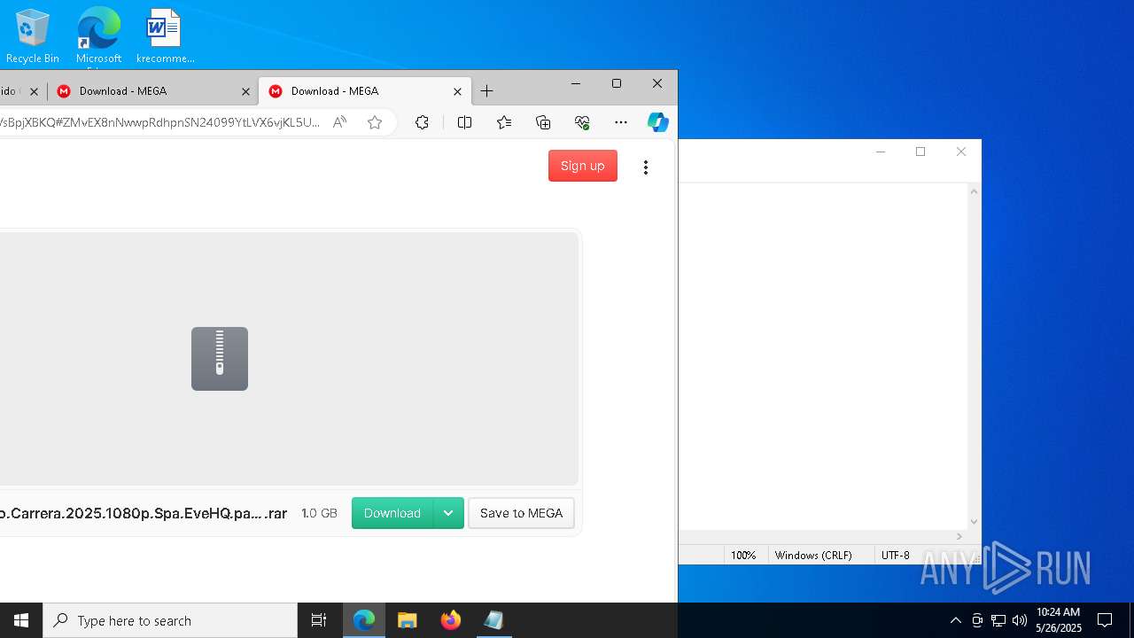Click the taskbar search box
The width and height of the screenshot is (1134, 638).
coord(170,620)
